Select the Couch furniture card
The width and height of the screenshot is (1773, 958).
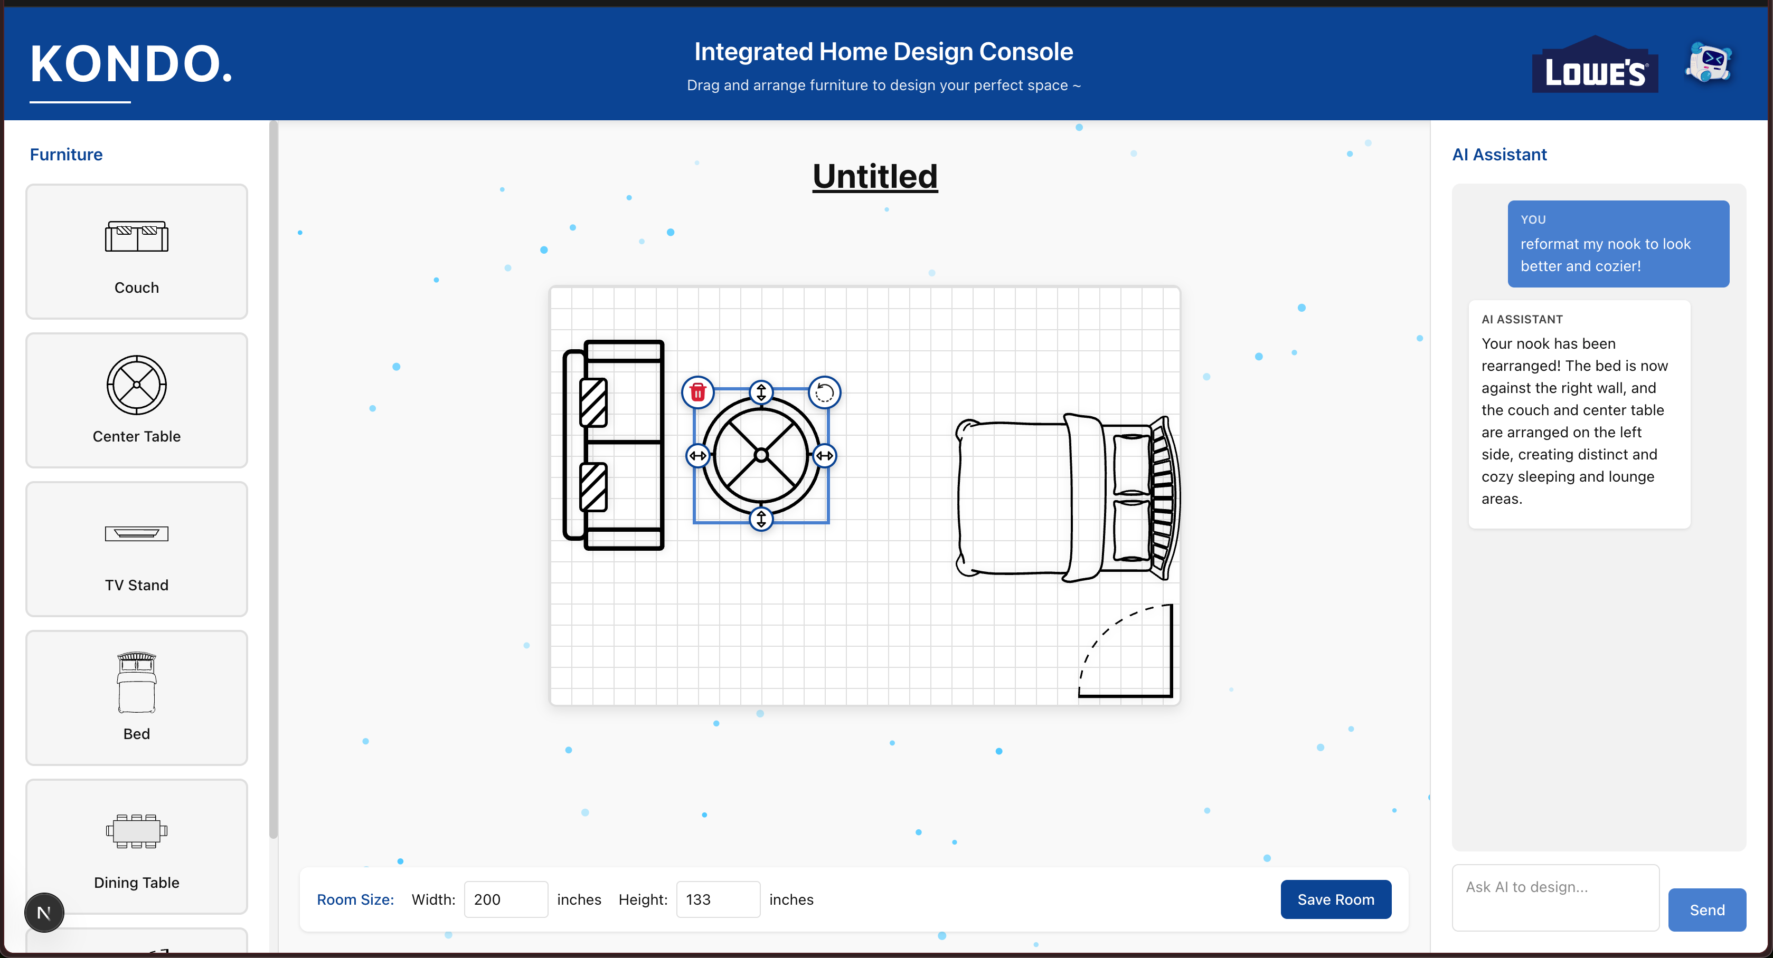pyautogui.click(x=136, y=251)
